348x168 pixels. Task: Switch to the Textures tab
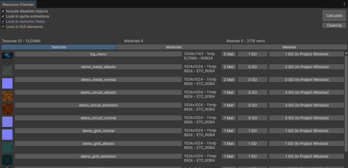tap(59, 47)
